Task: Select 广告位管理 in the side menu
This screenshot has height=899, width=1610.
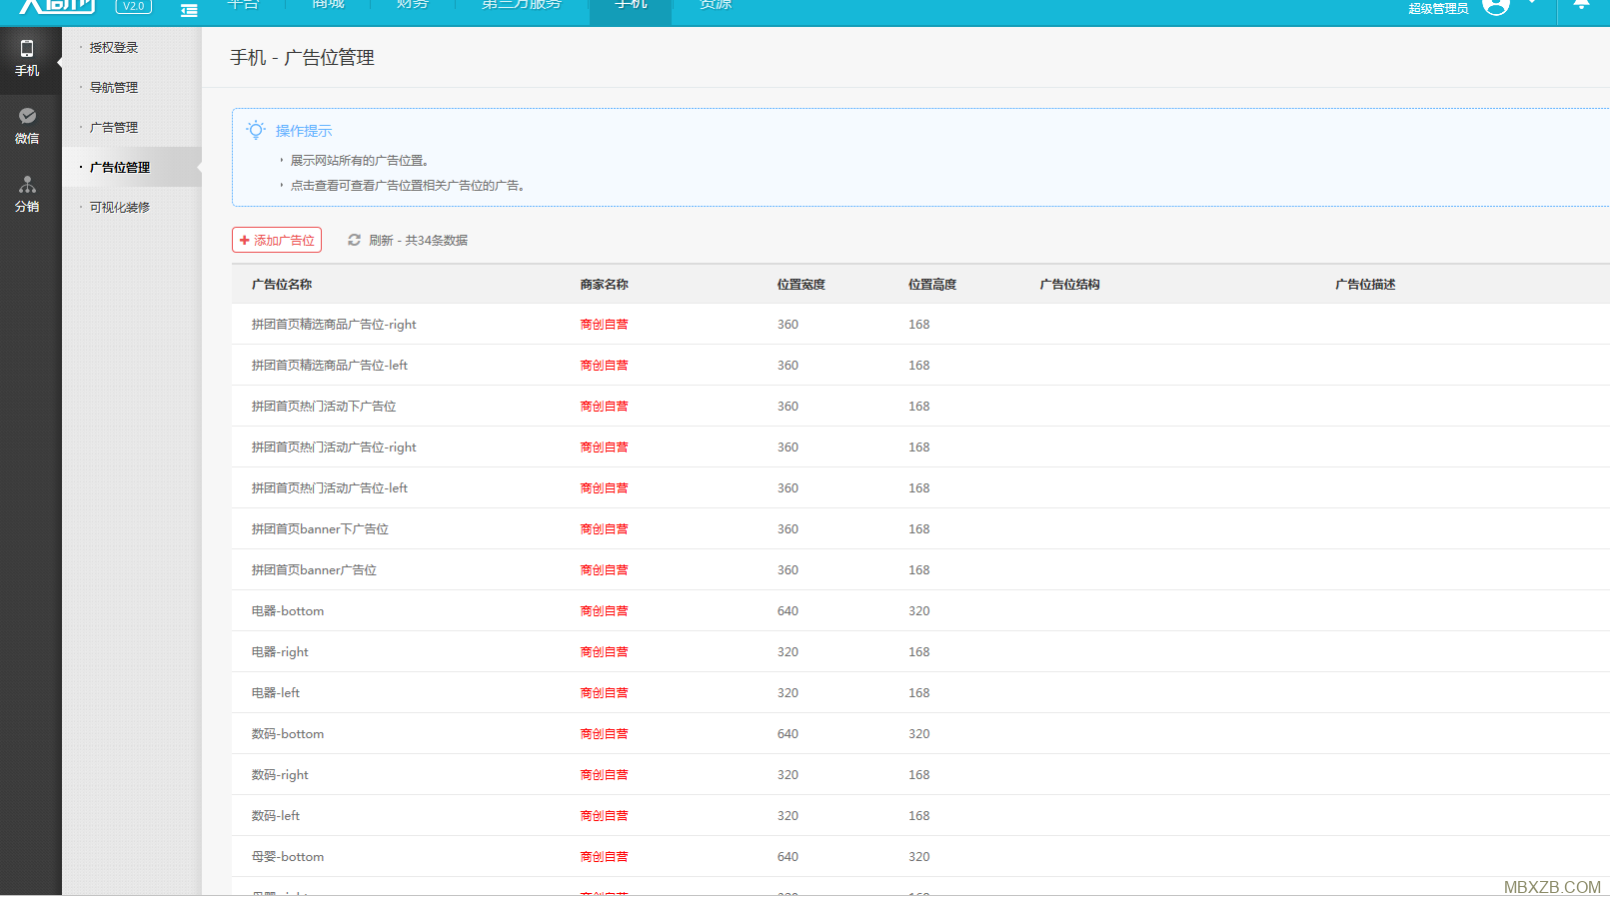Action: point(120,167)
